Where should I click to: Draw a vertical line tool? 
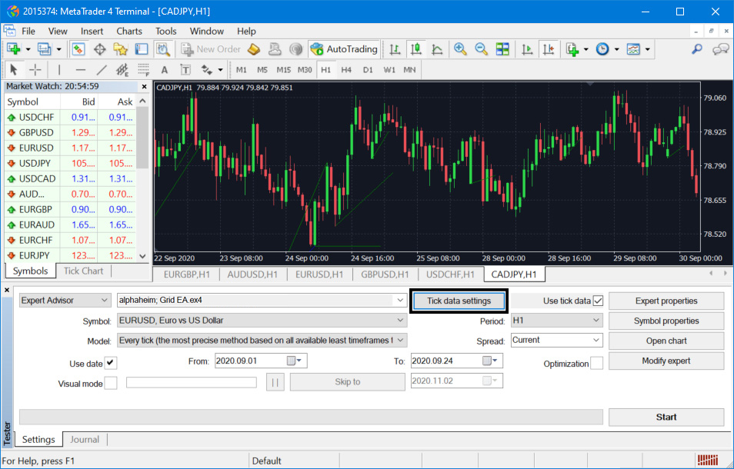point(59,70)
